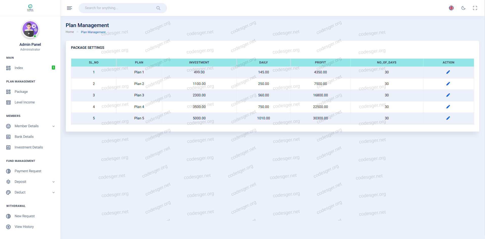This screenshot has height=239, width=485.
Task: Click the Zodiac logo in sidebar
Action: pos(30,8)
